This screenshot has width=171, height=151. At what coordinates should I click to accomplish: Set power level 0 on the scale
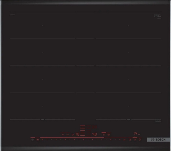[42, 140]
